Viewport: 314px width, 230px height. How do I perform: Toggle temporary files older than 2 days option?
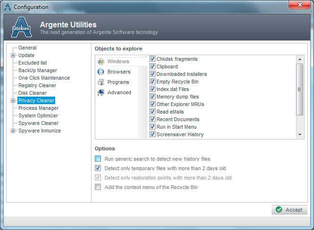(x=98, y=168)
